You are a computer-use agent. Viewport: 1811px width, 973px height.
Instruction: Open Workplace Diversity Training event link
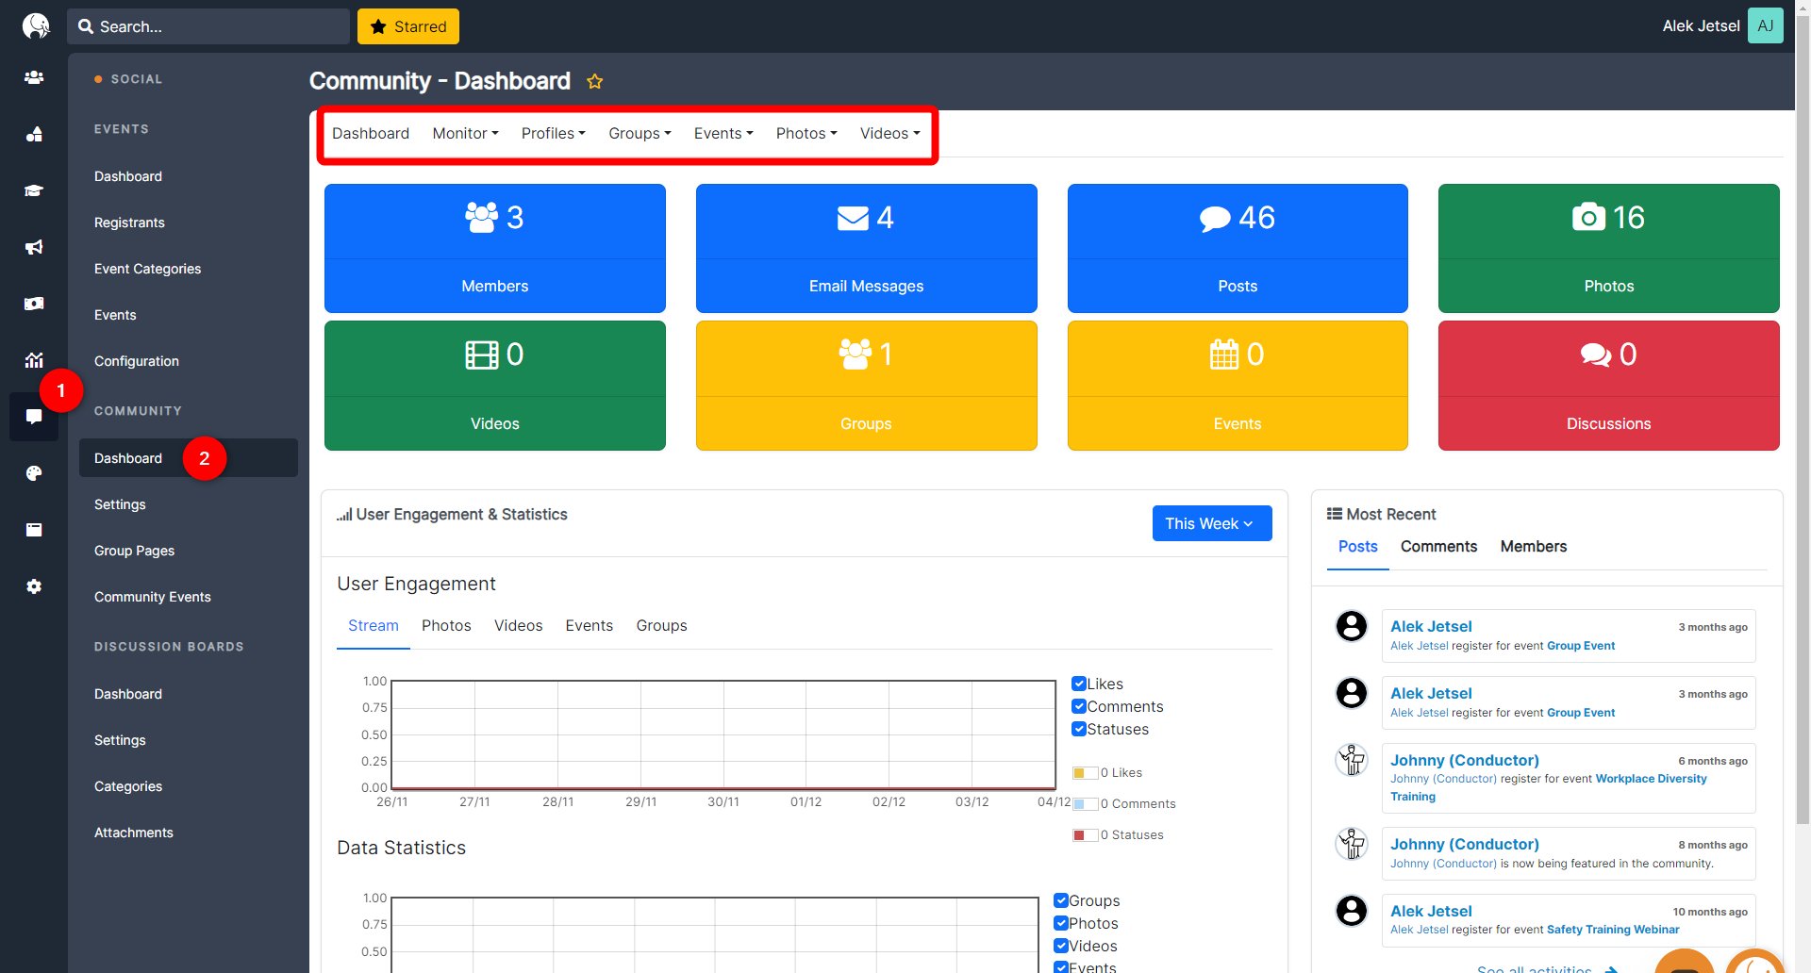coord(1549,787)
